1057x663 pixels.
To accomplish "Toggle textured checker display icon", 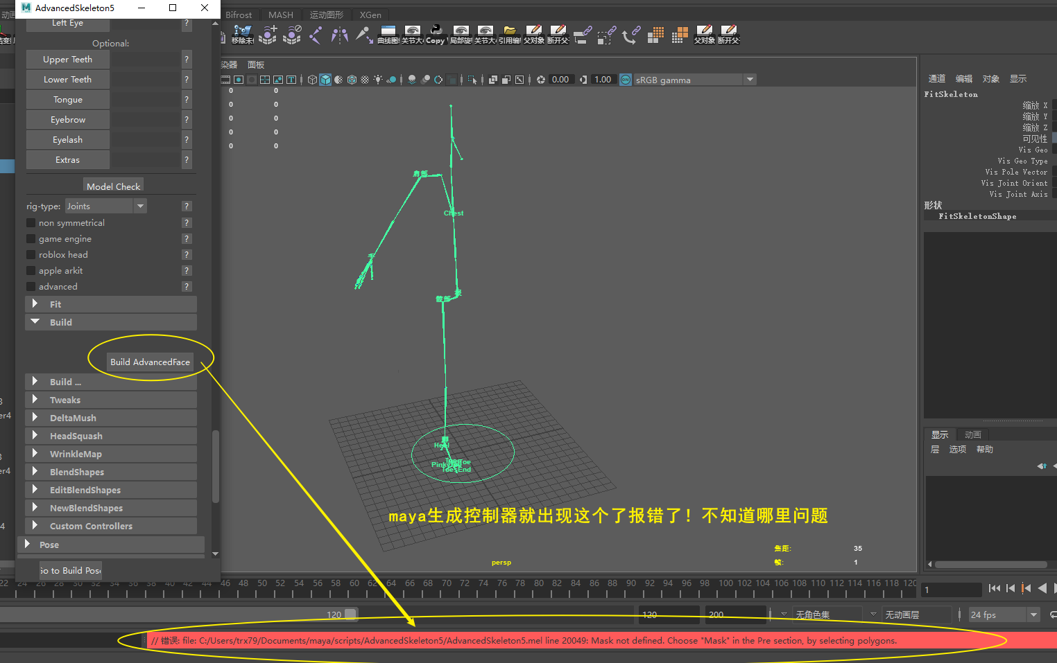I will 365,80.
